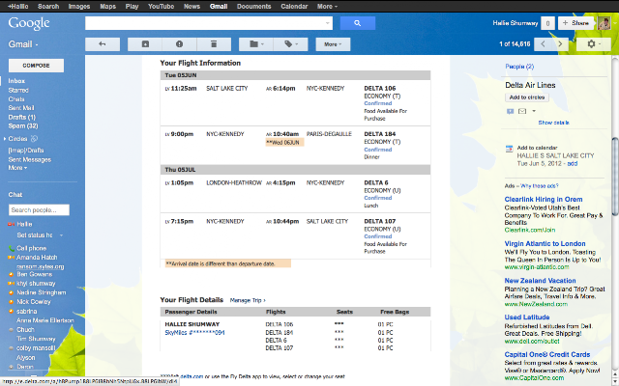Image resolution: width=619 pixels, height=386 pixels.
Task: Open the [Imap]/Drafts label
Action: pyautogui.click(x=26, y=151)
